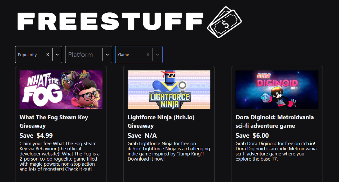Select the Game value text in filter

tap(123, 55)
